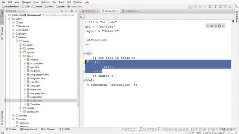This screenshot has width=239, height=134.
Task: Click the Revert (undo arrow) toolbar icon
Action: click(230, 7)
